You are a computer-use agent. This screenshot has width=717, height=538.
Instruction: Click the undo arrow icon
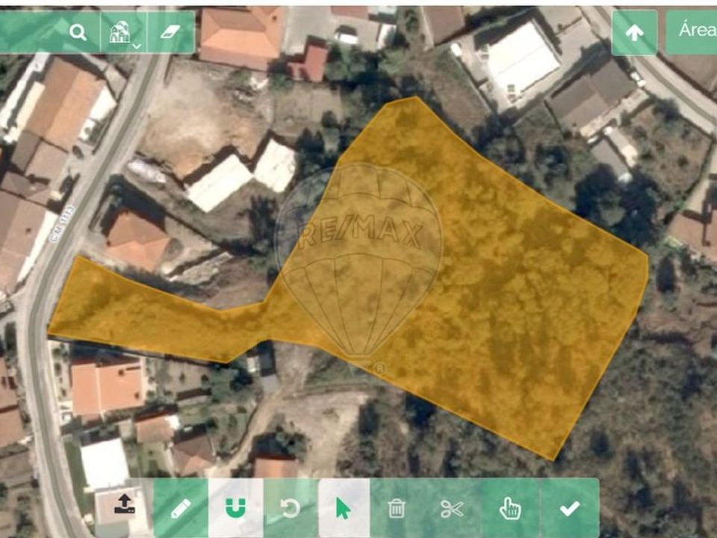[291, 508]
